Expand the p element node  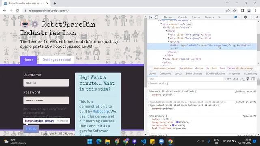(169, 41)
